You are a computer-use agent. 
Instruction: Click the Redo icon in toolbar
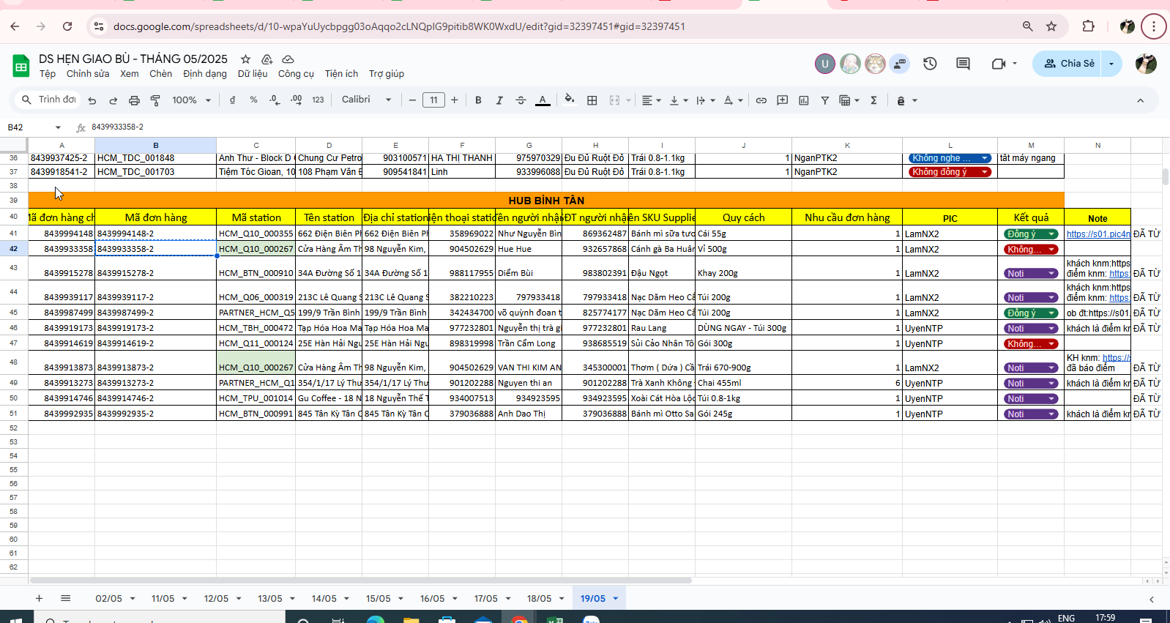(x=113, y=100)
